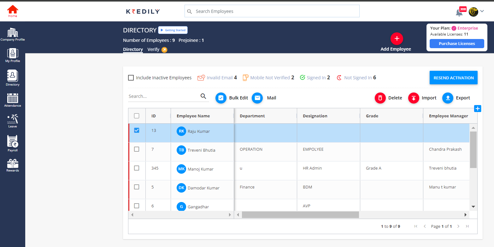Click the RESEND ACTIVATION button
The width and height of the screenshot is (494, 247).
pyautogui.click(x=453, y=77)
